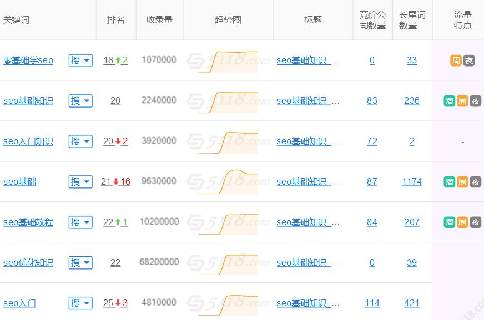484x320 pixels.
Task: Click rank 25 down 3 for seo入门
Action: point(115,303)
